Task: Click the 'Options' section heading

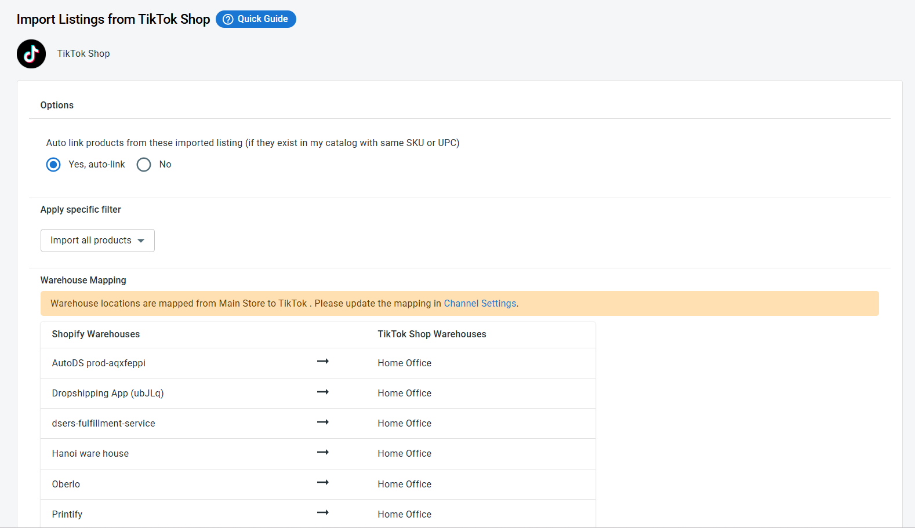Action: click(x=57, y=105)
